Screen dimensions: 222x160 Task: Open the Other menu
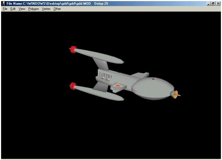(x=57, y=9)
